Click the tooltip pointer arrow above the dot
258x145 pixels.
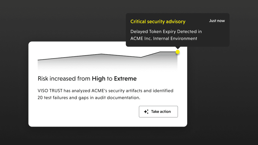(178, 48)
